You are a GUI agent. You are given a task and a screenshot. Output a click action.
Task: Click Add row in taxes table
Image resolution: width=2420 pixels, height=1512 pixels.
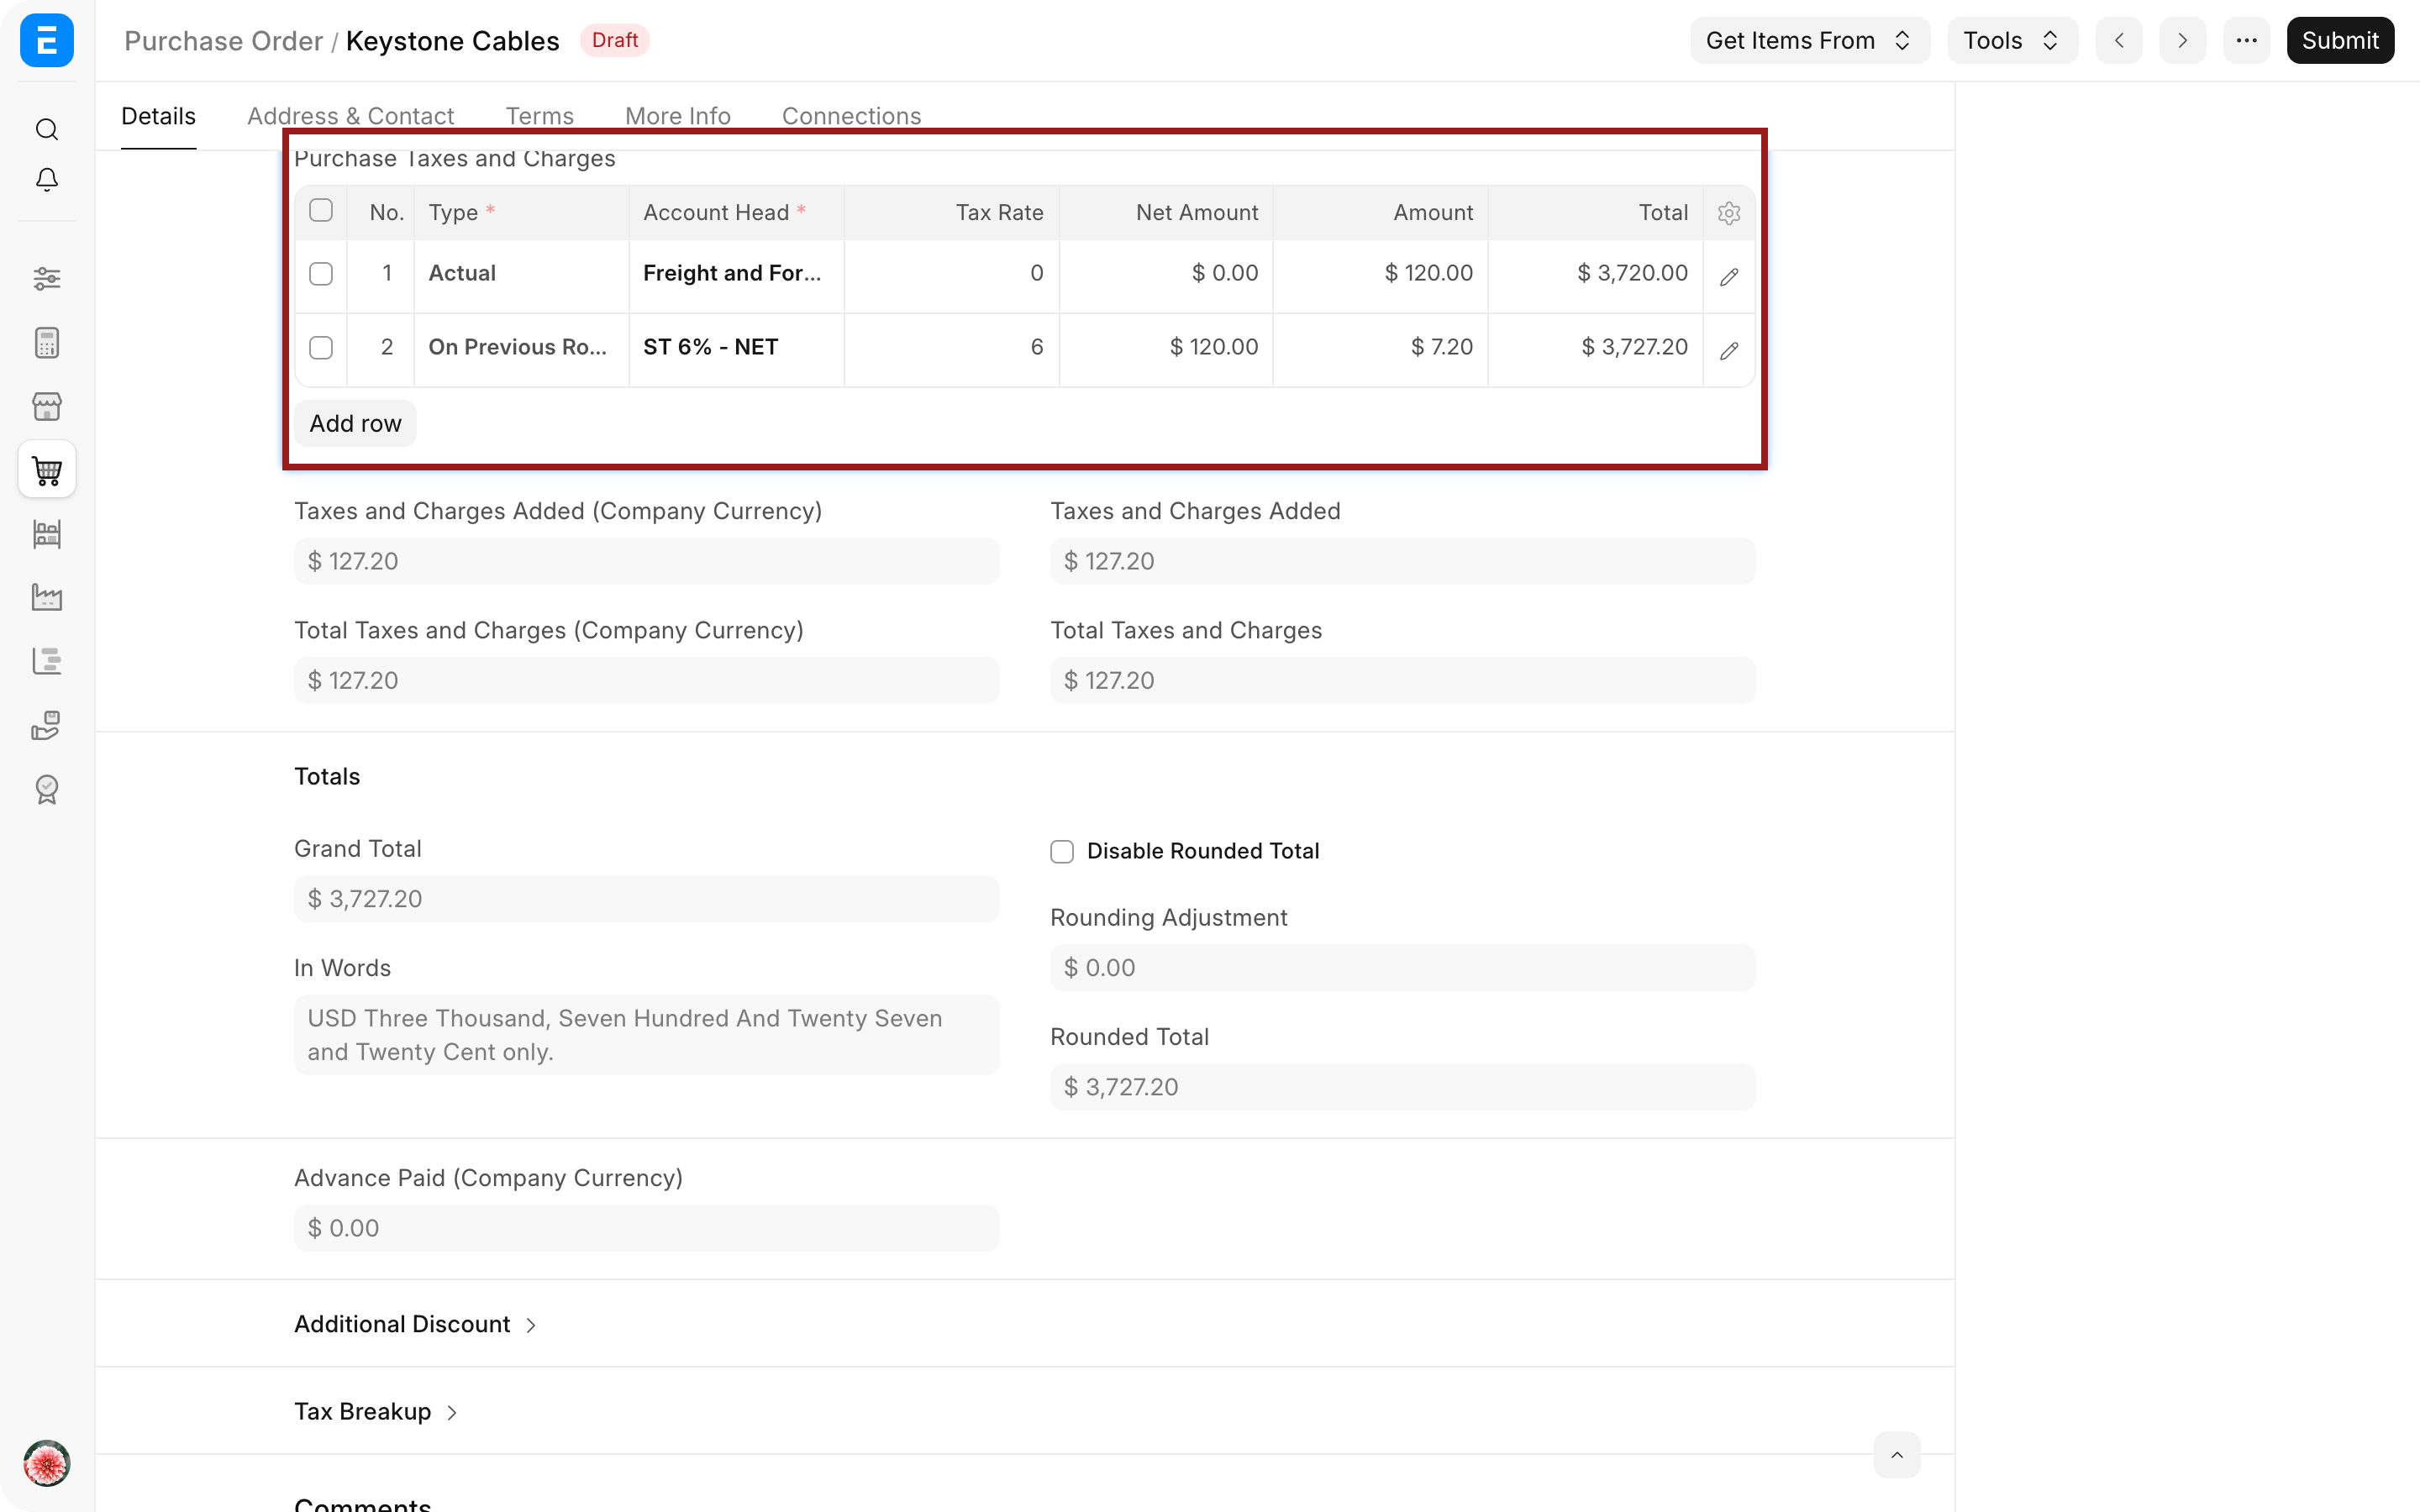tap(355, 423)
